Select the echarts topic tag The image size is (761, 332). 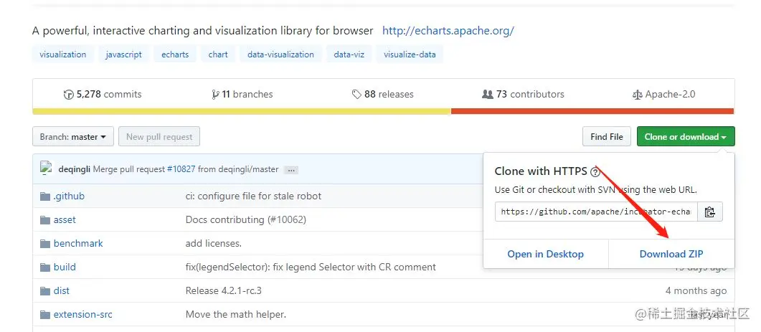175,54
